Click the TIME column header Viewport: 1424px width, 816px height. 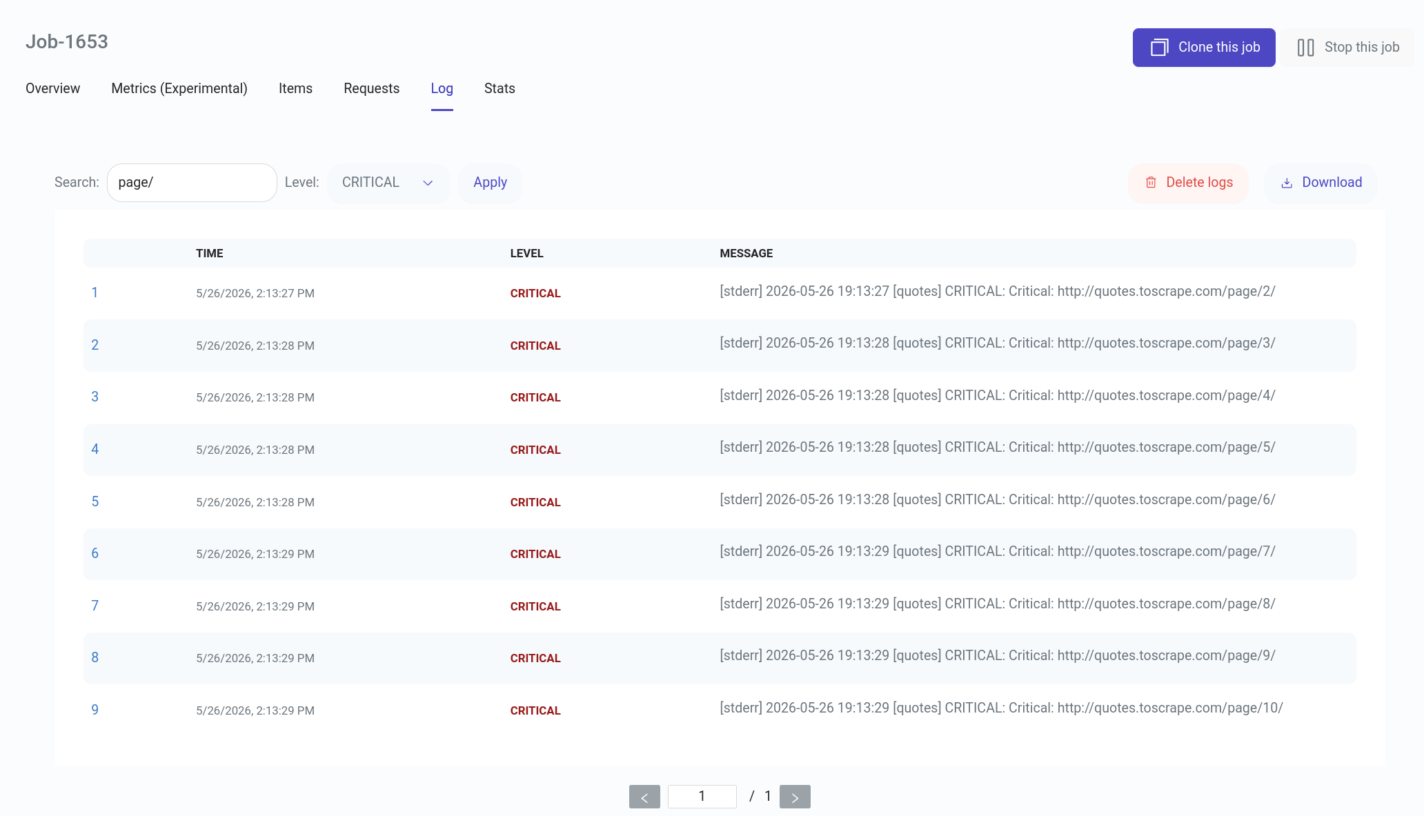(x=209, y=253)
